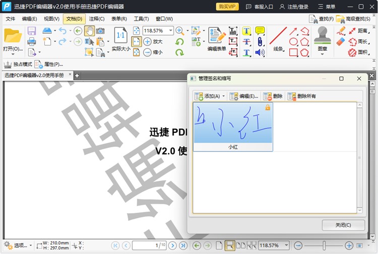Toggle single page layout in status bar
The image size is (378, 254).
point(219,245)
